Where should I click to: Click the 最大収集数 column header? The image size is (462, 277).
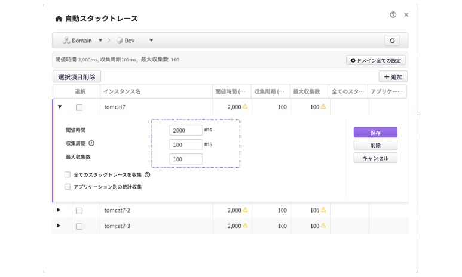click(x=310, y=91)
